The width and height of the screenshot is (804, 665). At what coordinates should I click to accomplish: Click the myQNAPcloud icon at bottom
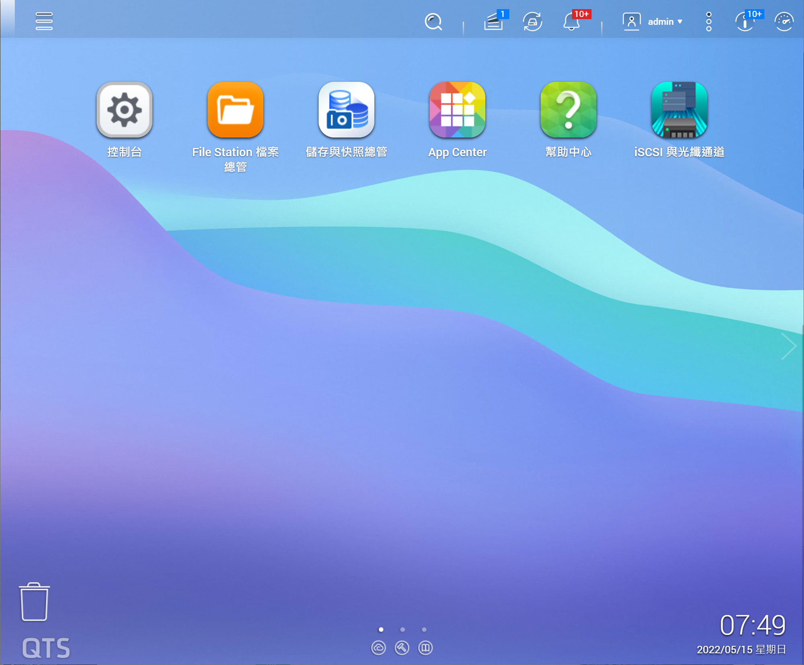[x=378, y=648]
